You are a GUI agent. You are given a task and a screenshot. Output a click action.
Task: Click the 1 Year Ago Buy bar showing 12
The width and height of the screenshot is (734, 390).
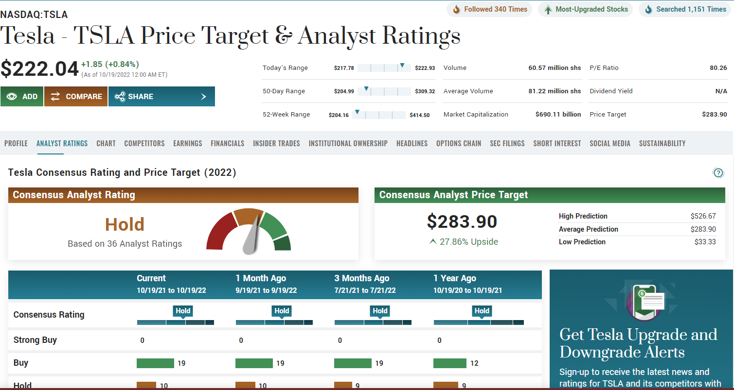point(450,363)
